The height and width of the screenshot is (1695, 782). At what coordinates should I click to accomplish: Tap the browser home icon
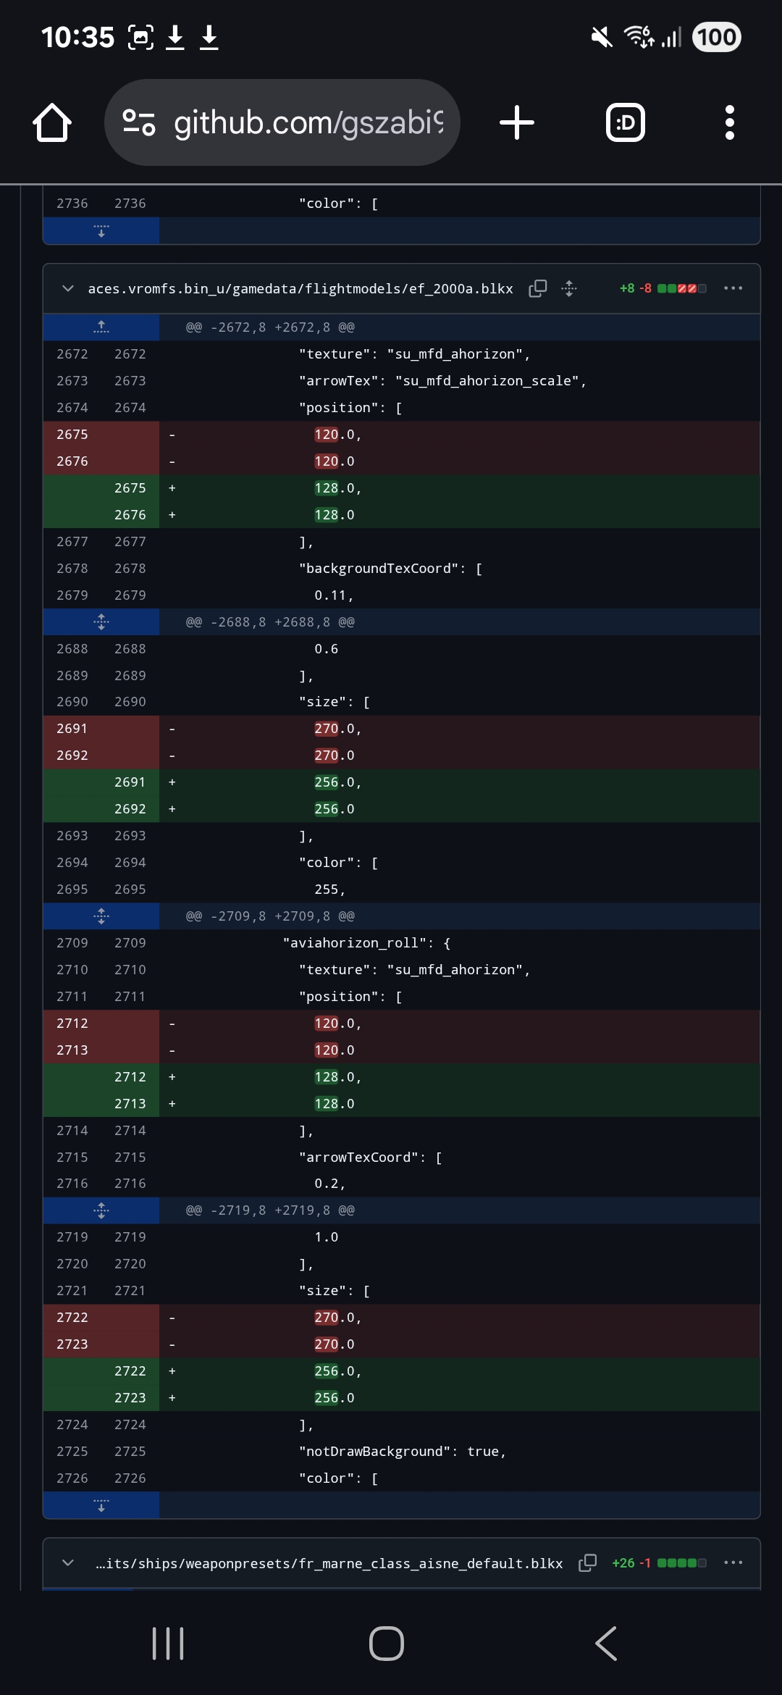click(x=52, y=122)
